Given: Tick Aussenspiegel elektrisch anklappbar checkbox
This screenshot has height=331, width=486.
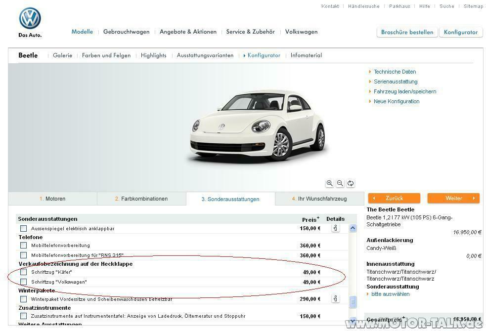Looking at the screenshot, I should tap(23, 229).
